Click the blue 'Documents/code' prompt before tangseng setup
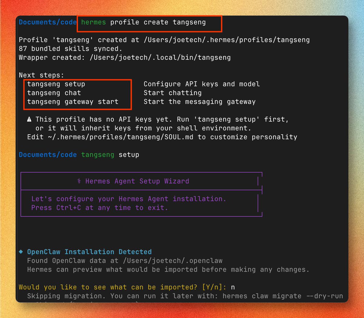This screenshot has height=318, width=364. click(48, 155)
